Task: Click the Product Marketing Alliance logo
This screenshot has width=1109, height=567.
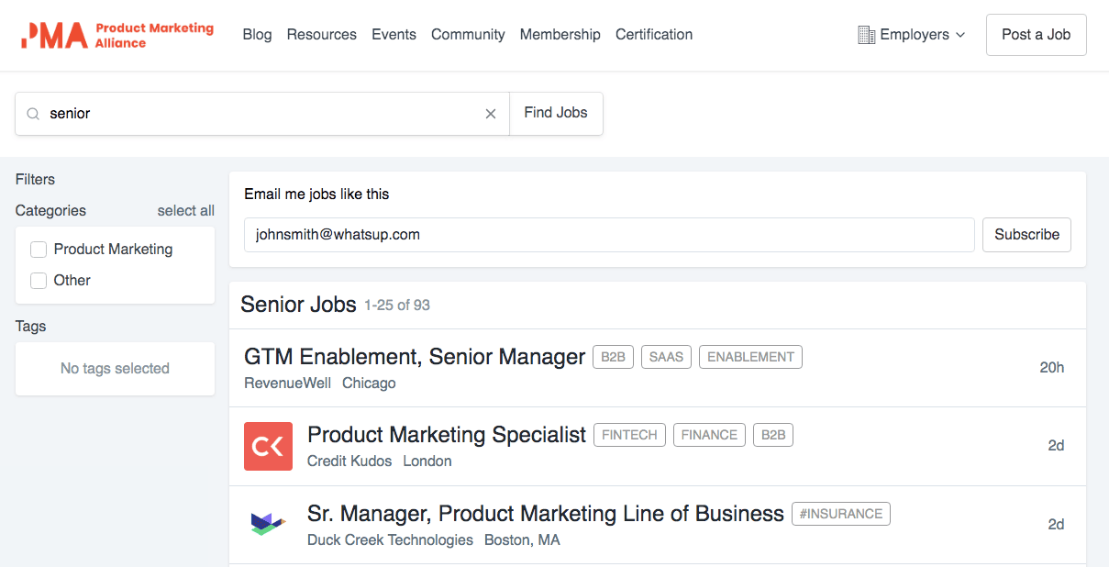Action: coord(116,35)
